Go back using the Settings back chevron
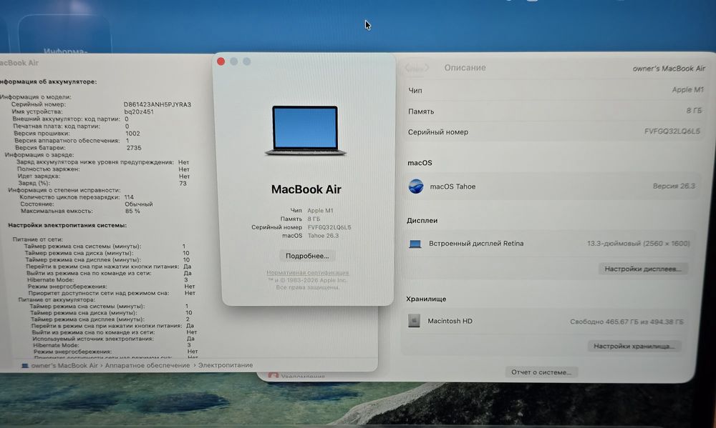 coord(410,68)
